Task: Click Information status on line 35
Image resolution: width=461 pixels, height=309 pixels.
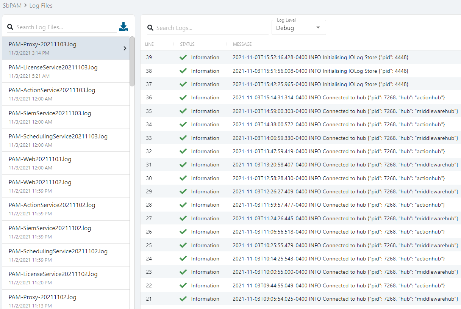Action: pyautogui.click(x=205, y=111)
